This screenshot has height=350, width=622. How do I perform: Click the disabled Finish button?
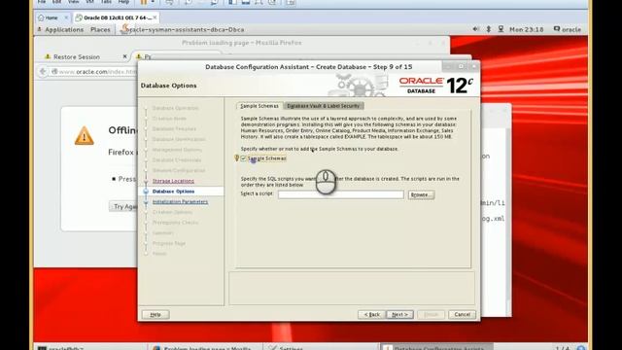point(431,314)
